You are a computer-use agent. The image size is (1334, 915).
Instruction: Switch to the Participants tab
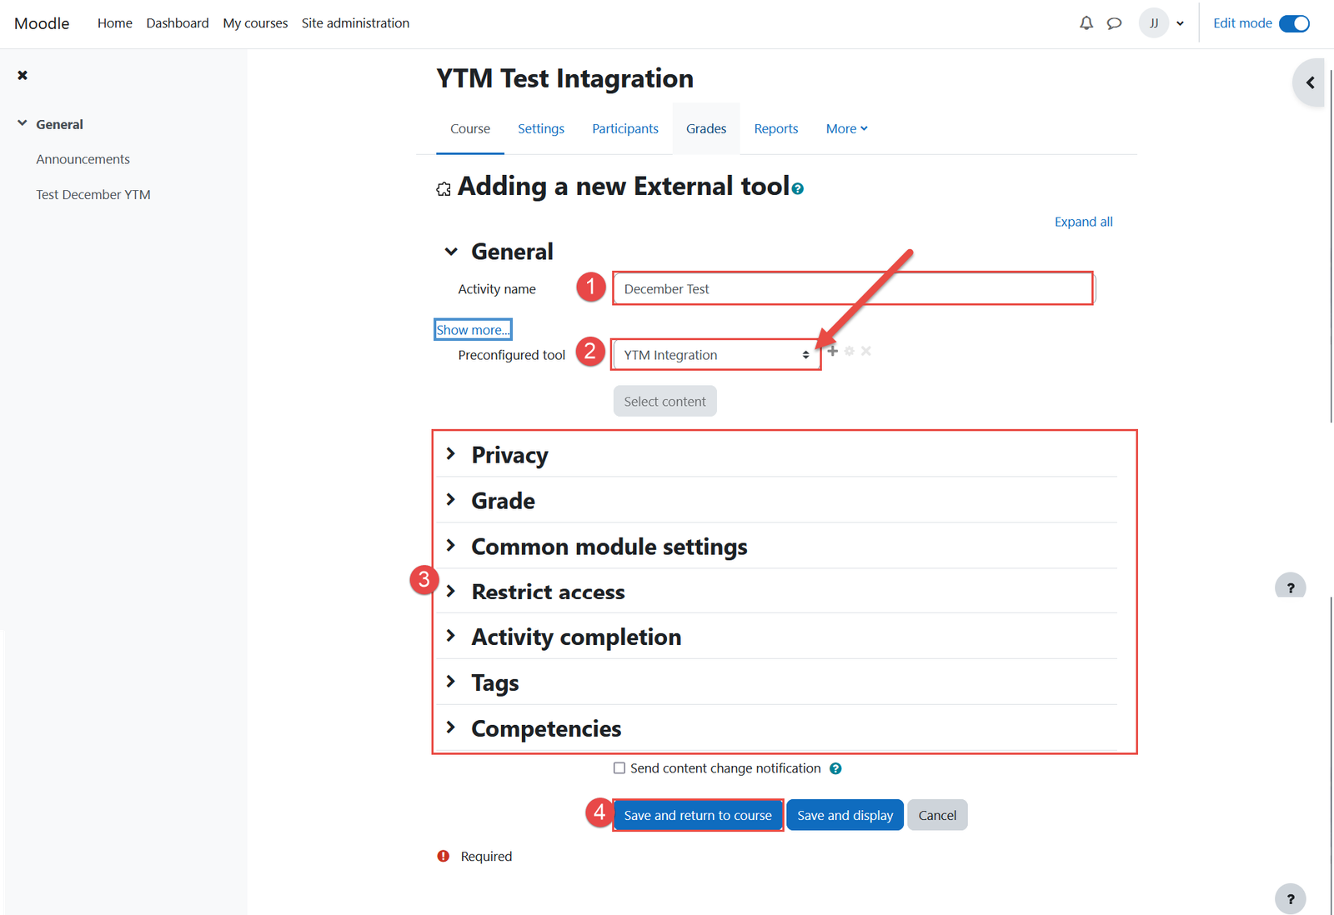[x=625, y=128]
